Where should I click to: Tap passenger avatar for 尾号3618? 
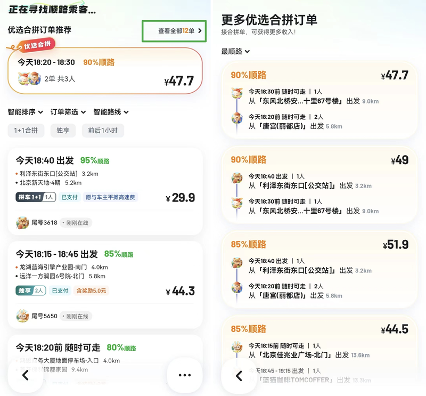[x=22, y=223]
